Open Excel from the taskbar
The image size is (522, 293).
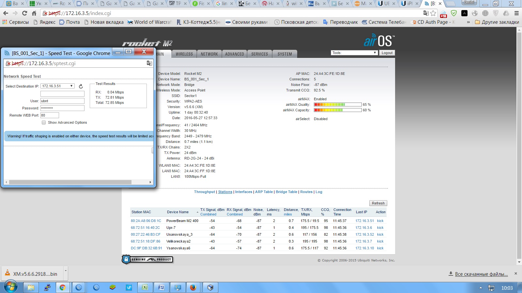[x=145, y=287]
